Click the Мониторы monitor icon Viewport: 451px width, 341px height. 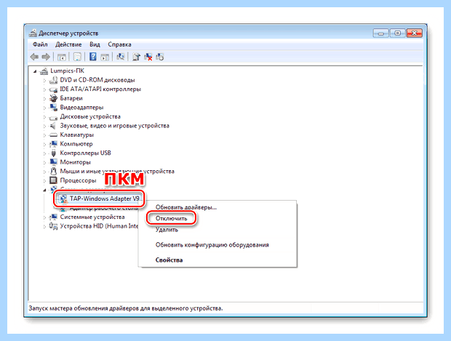point(54,162)
